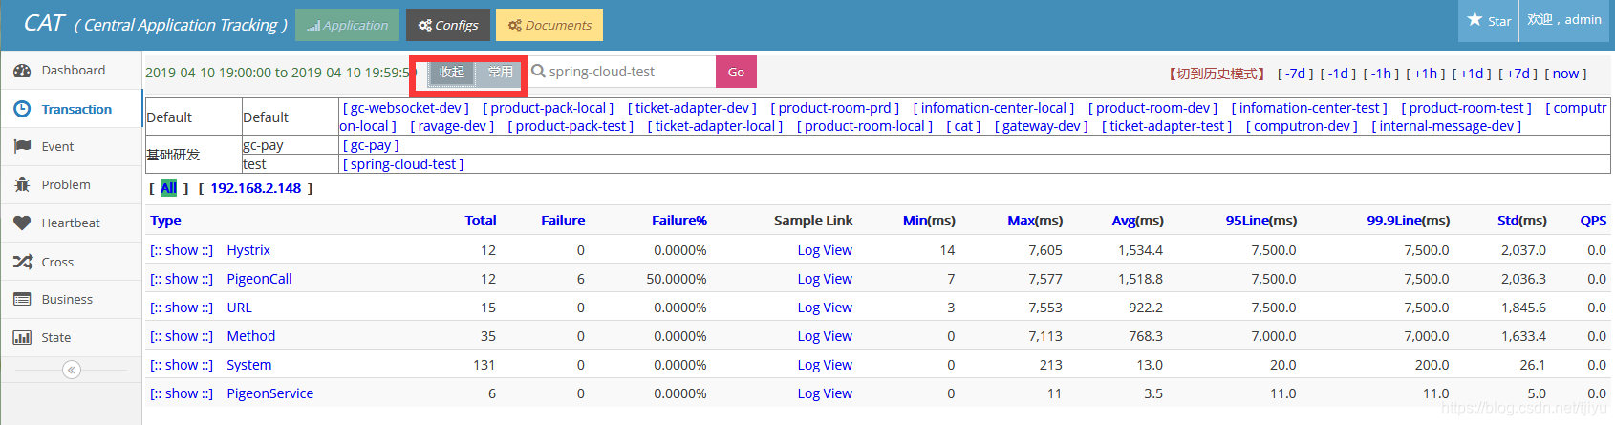Select the cat domain link

[963, 126]
